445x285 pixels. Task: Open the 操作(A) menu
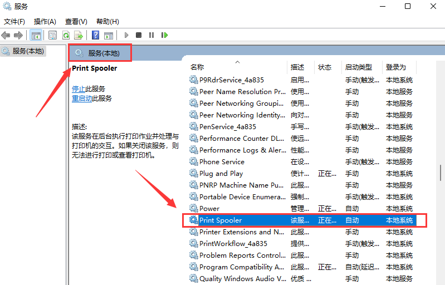[45, 22]
